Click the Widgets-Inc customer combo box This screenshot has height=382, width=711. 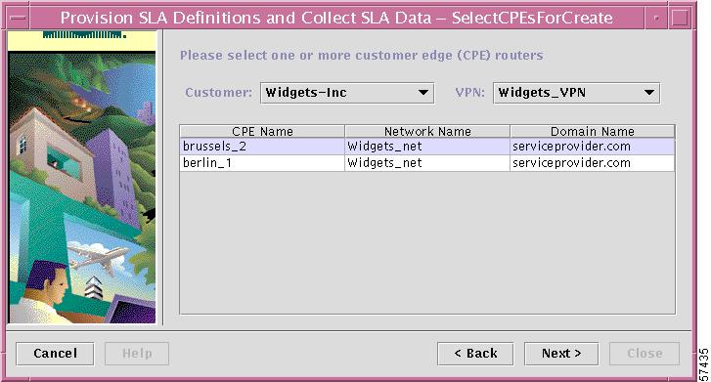[347, 93]
